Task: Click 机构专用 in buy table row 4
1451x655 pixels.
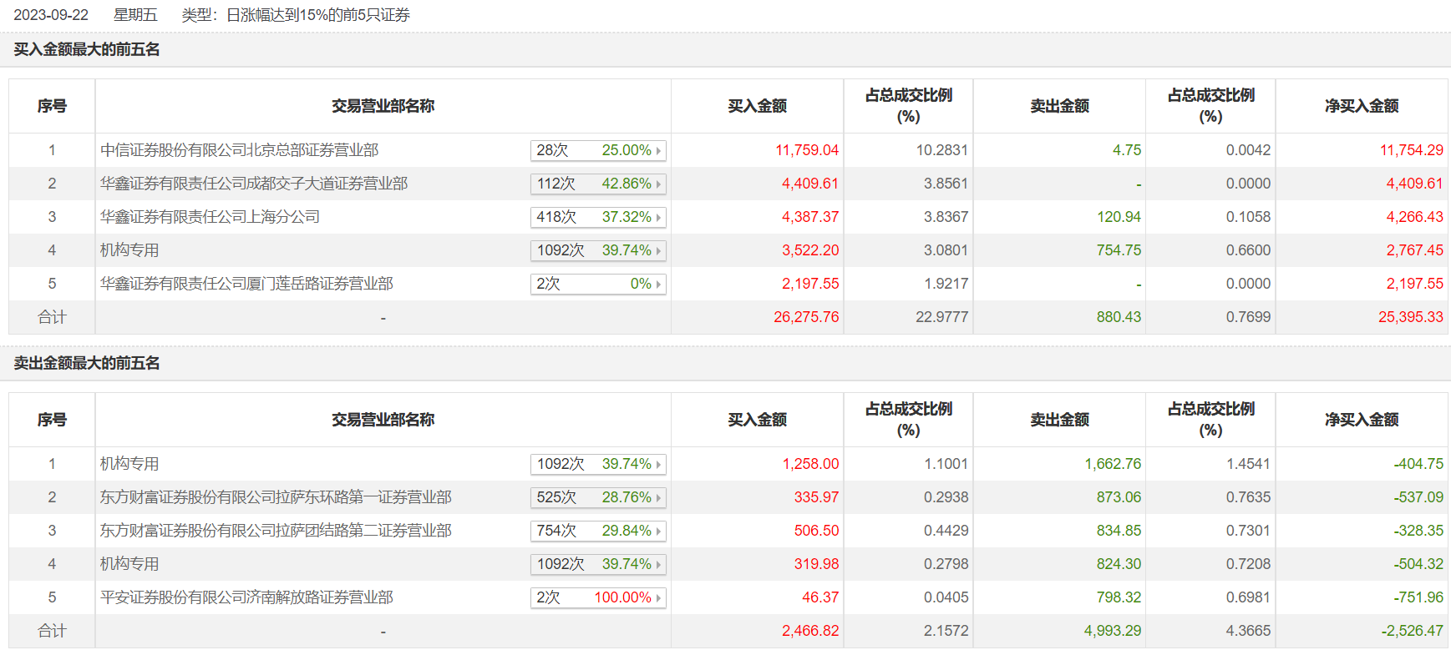Action: tap(129, 250)
